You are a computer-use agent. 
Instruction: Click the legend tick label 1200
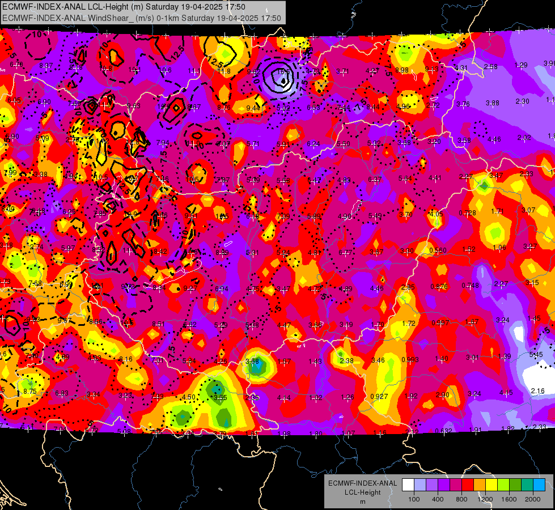click(485, 499)
